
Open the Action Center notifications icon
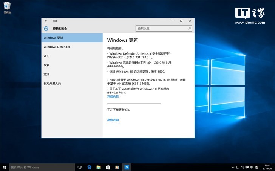coord(247,167)
